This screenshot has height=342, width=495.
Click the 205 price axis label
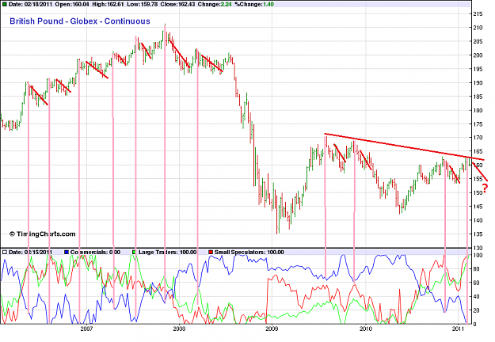478,41
